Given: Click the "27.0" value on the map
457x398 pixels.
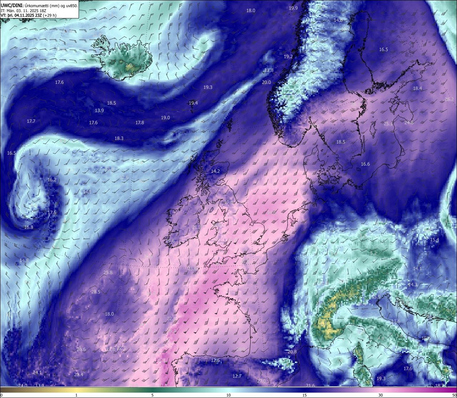Looking at the screenshot, I should 261,381.
